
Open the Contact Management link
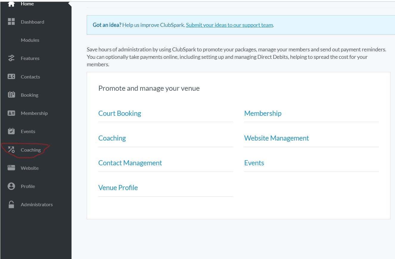(130, 163)
